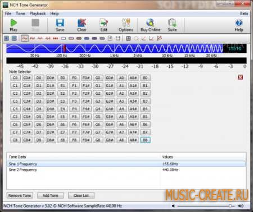The height and width of the screenshot is (212, 253).
Task: Click the Add Tone button
Action: [x=51, y=196]
